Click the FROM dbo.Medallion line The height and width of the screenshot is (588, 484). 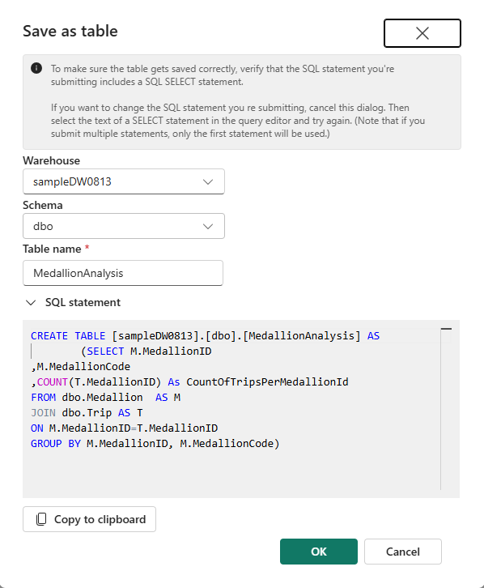[105, 397]
